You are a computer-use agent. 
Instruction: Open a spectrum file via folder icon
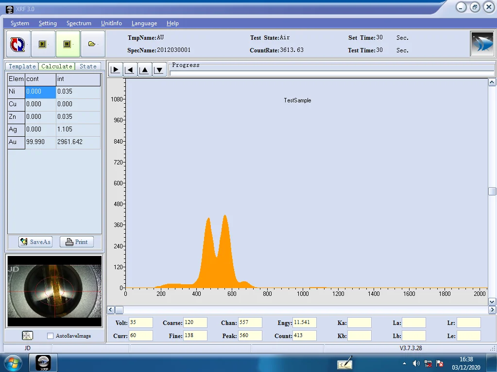coord(92,44)
